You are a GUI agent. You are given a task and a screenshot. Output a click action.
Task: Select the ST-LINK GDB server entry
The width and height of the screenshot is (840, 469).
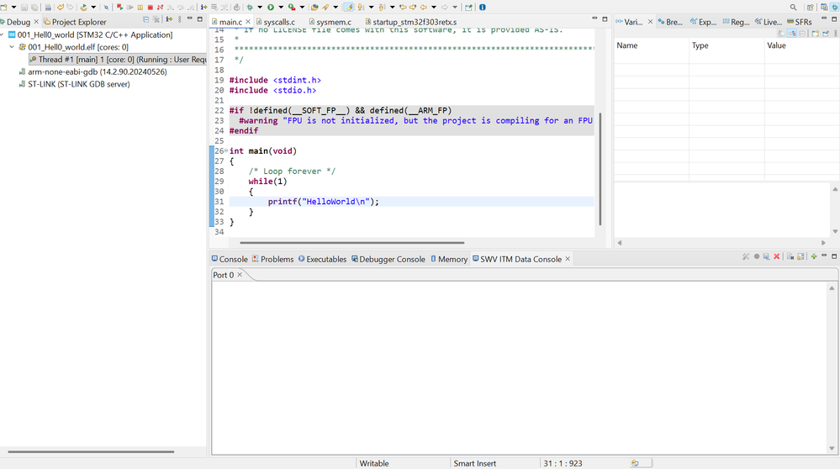[x=78, y=84]
